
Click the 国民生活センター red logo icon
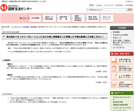[4, 7]
